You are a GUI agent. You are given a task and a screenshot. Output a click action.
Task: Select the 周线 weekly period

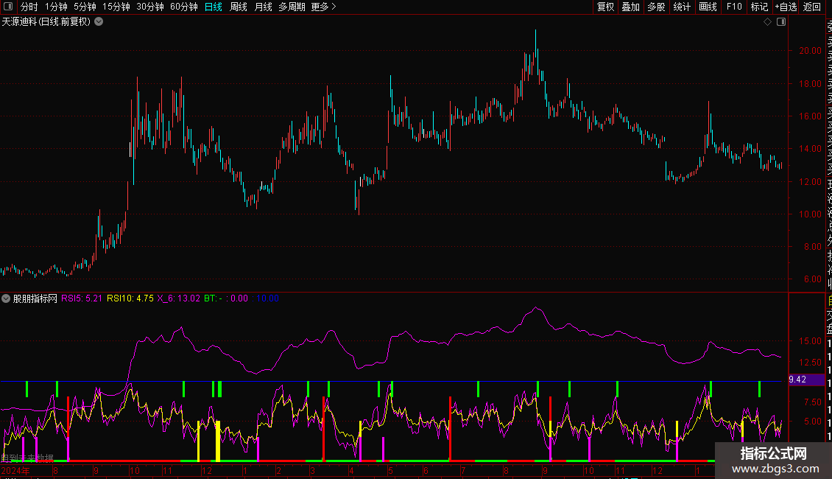239,7
